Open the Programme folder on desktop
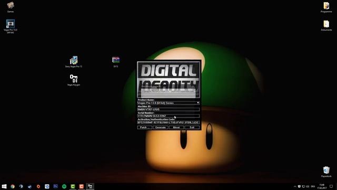 [326, 7]
